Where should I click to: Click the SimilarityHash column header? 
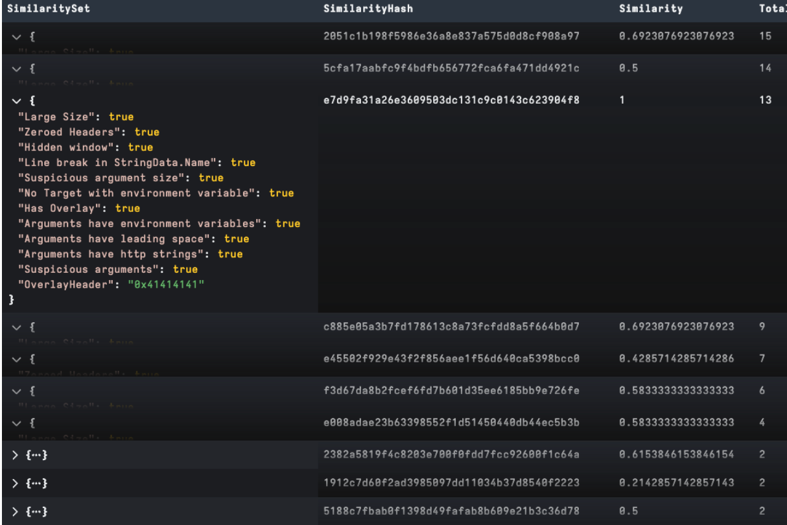tap(368, 9)
